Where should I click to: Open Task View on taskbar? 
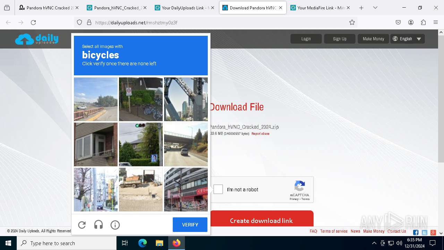click(x=125, y=243)
